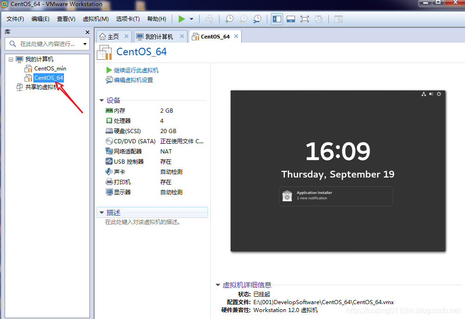Screen dimensions: 465x319
Task: Toggle the thumbnail bar icon
Action: click(x=291, y=19)
